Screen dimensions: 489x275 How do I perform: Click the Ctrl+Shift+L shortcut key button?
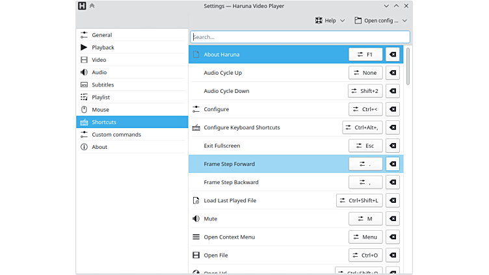click(x=358, y=201)
